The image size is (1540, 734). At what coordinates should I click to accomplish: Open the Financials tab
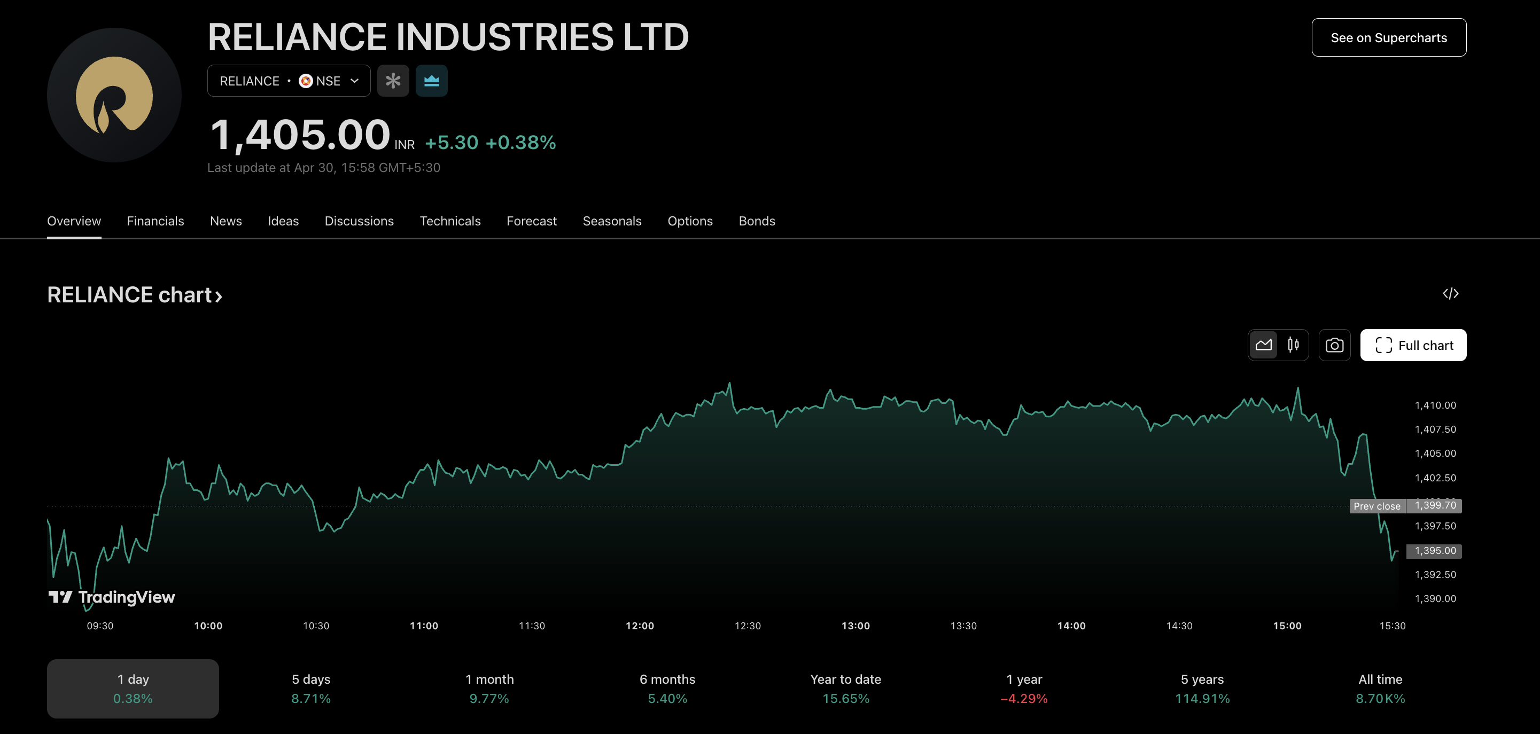[155, 221]
